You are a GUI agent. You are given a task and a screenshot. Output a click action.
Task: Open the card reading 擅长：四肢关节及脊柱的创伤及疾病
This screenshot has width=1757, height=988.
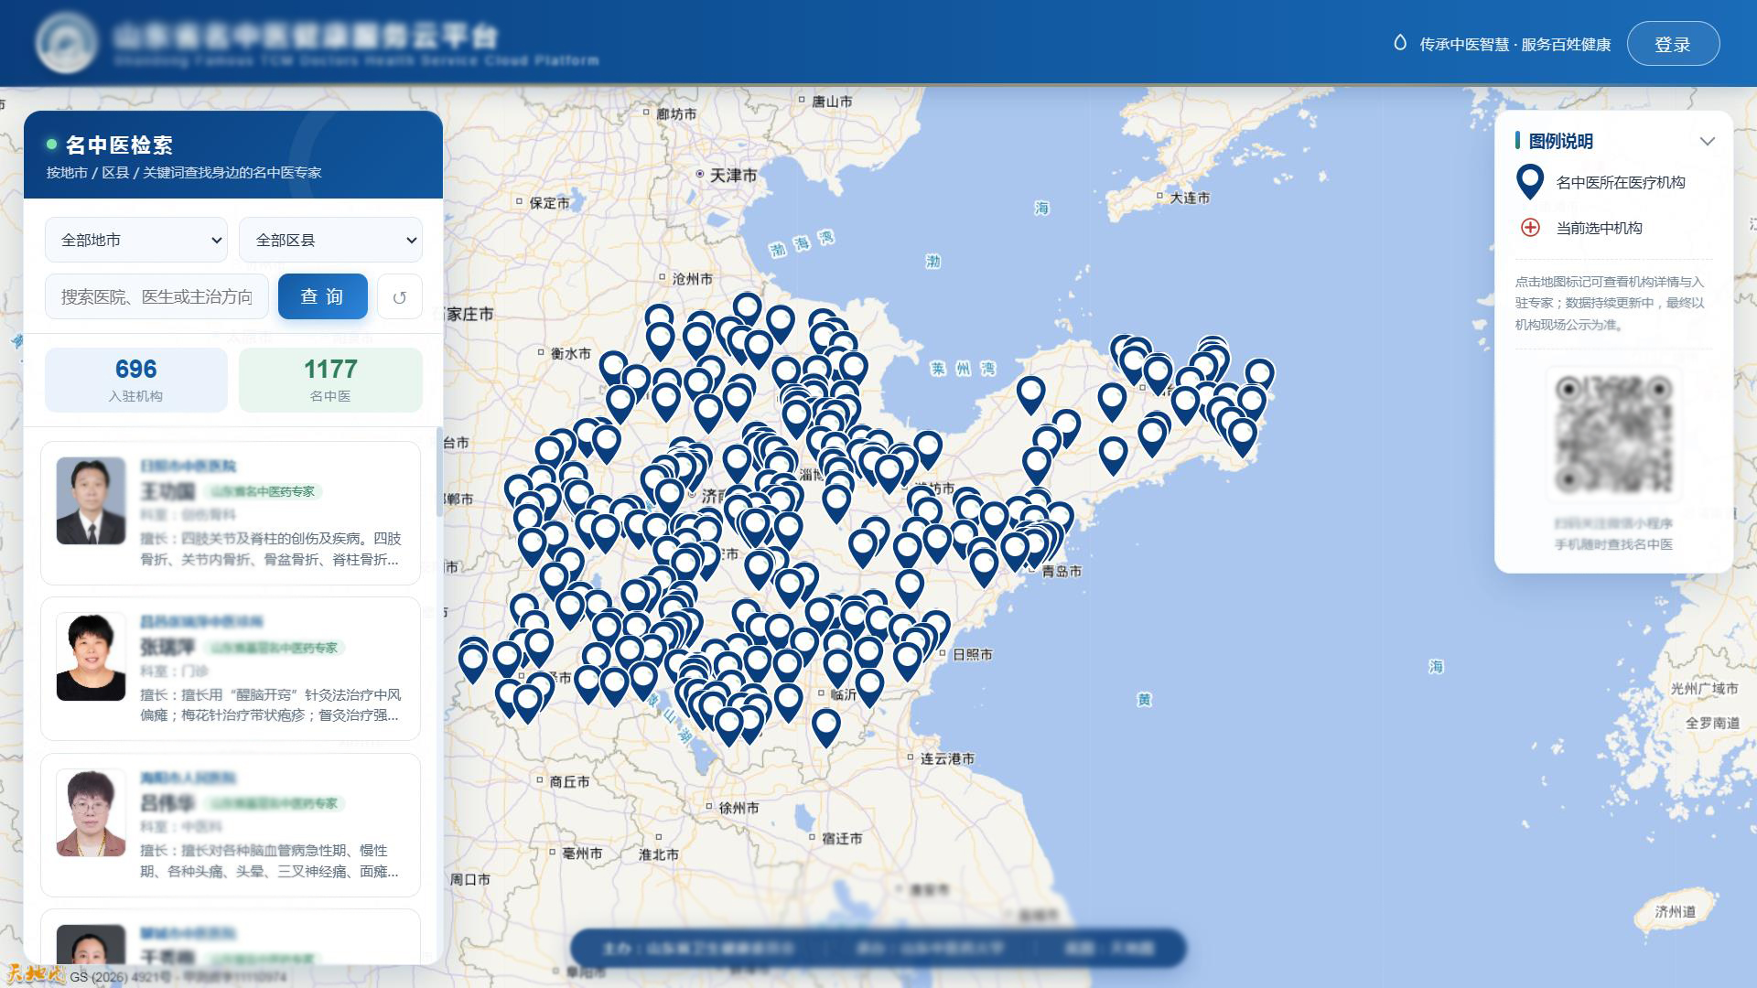tap(231, 513)
